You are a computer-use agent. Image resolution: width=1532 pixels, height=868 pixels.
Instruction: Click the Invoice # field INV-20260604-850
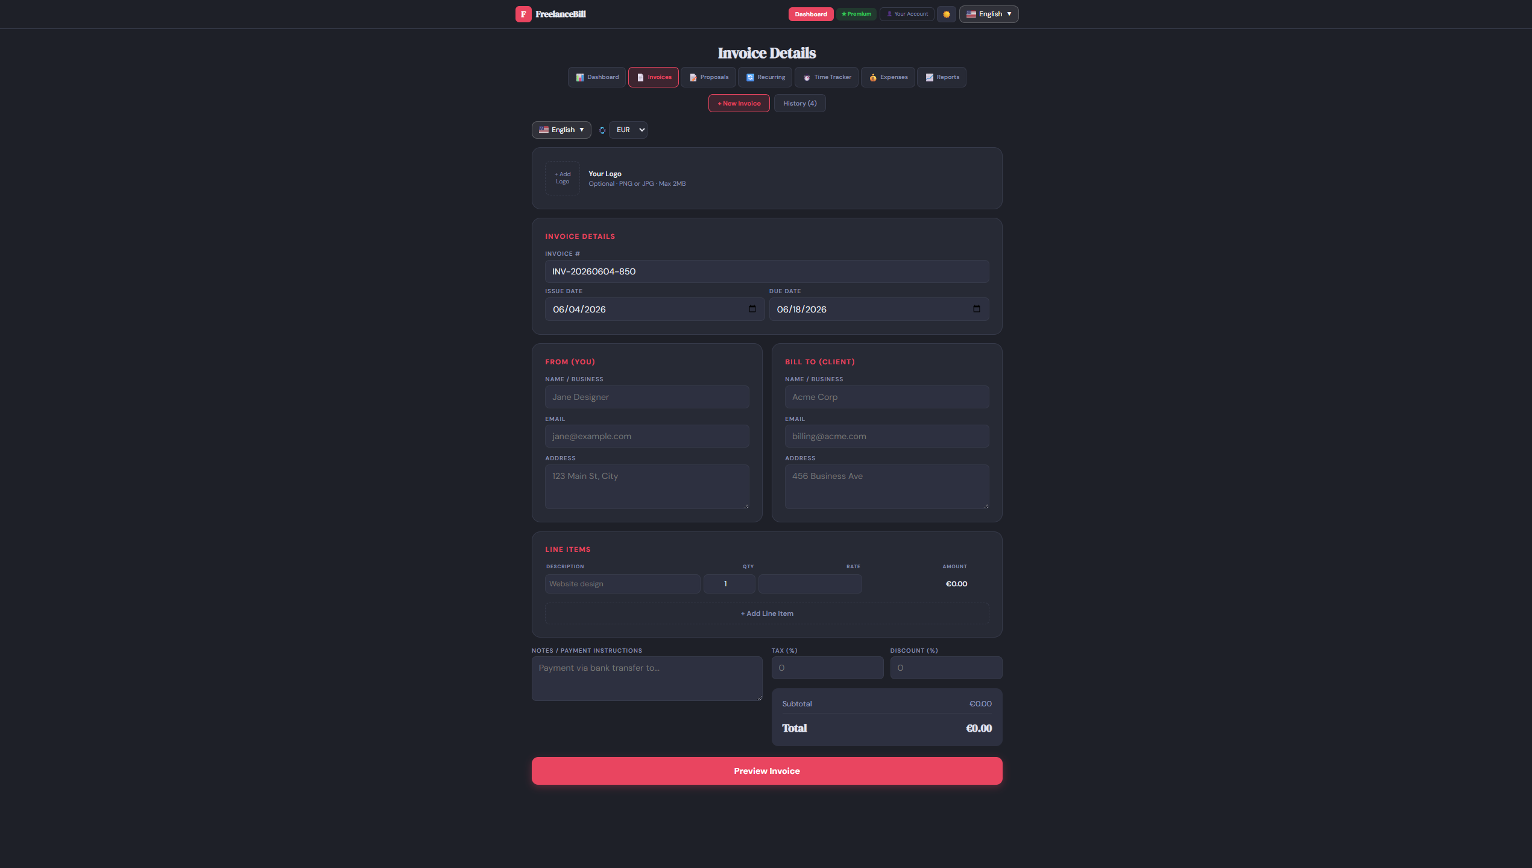point(766,271)
